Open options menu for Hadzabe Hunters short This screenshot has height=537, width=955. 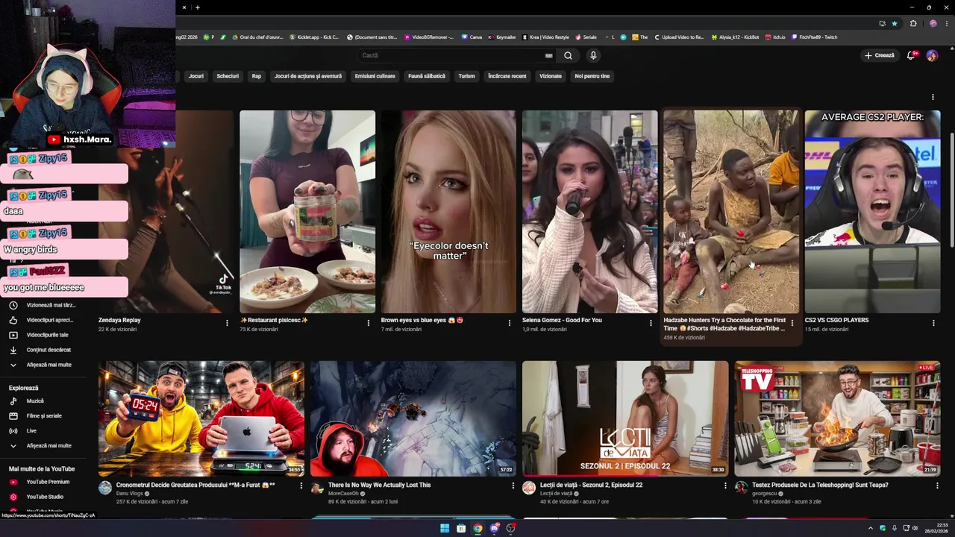click(792, 323)
